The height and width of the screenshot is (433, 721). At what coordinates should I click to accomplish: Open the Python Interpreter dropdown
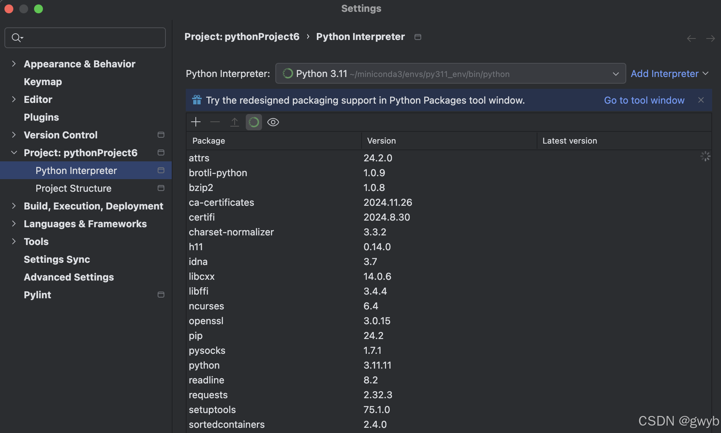click(450, 74)
